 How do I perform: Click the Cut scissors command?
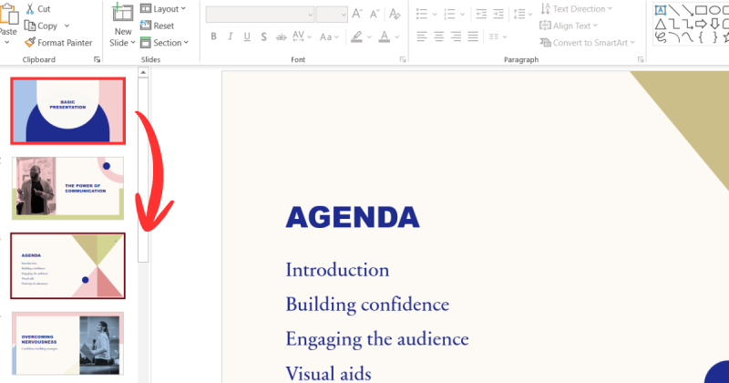(37, 9)
